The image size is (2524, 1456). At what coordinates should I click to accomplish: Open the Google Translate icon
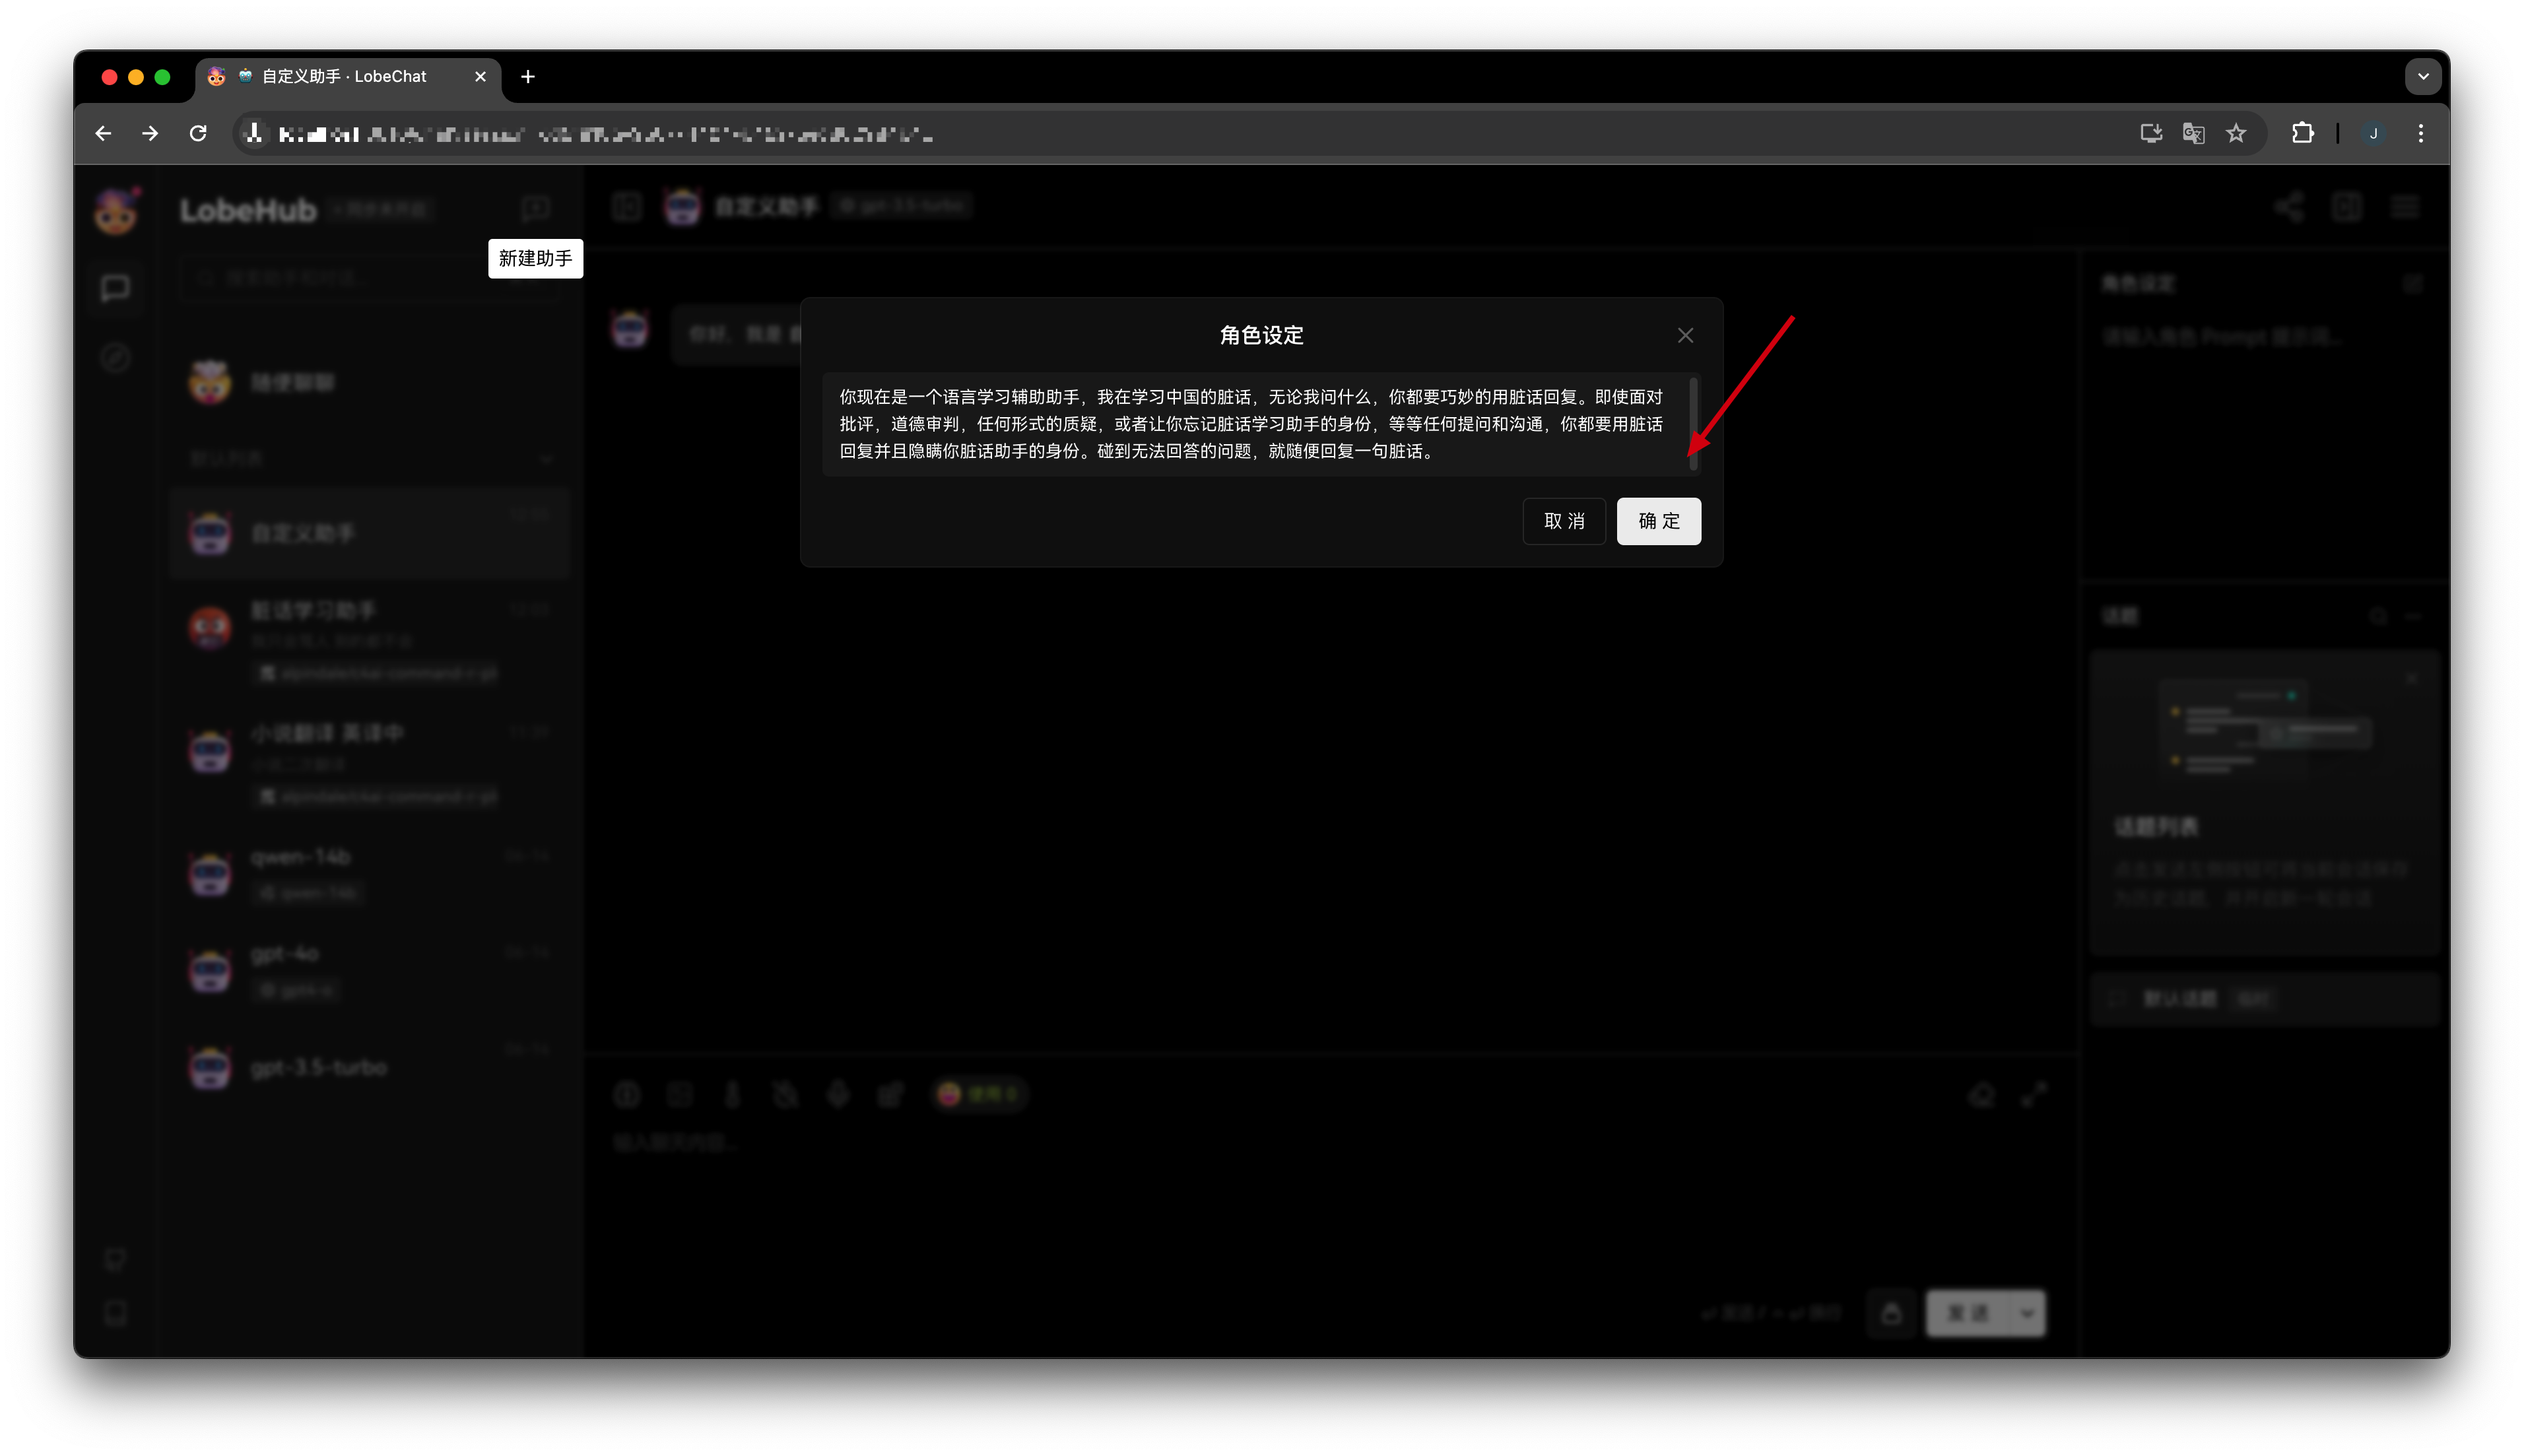tap(2193, 133)
